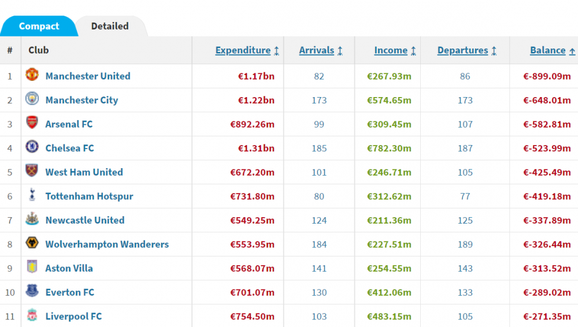Click the Manchester United club crest
578x327 pixels.
(x=32, y=75)
